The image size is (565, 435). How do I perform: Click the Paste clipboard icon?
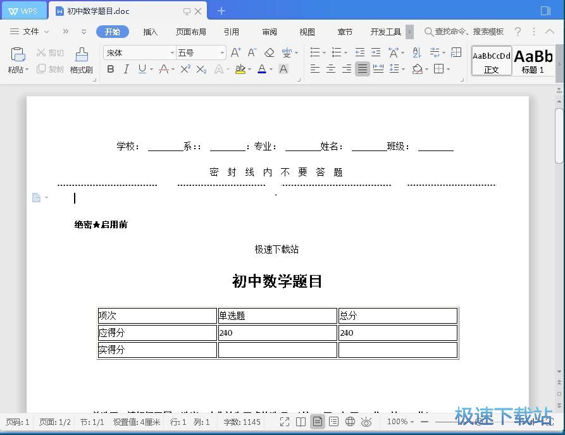(x=18, y=54)
